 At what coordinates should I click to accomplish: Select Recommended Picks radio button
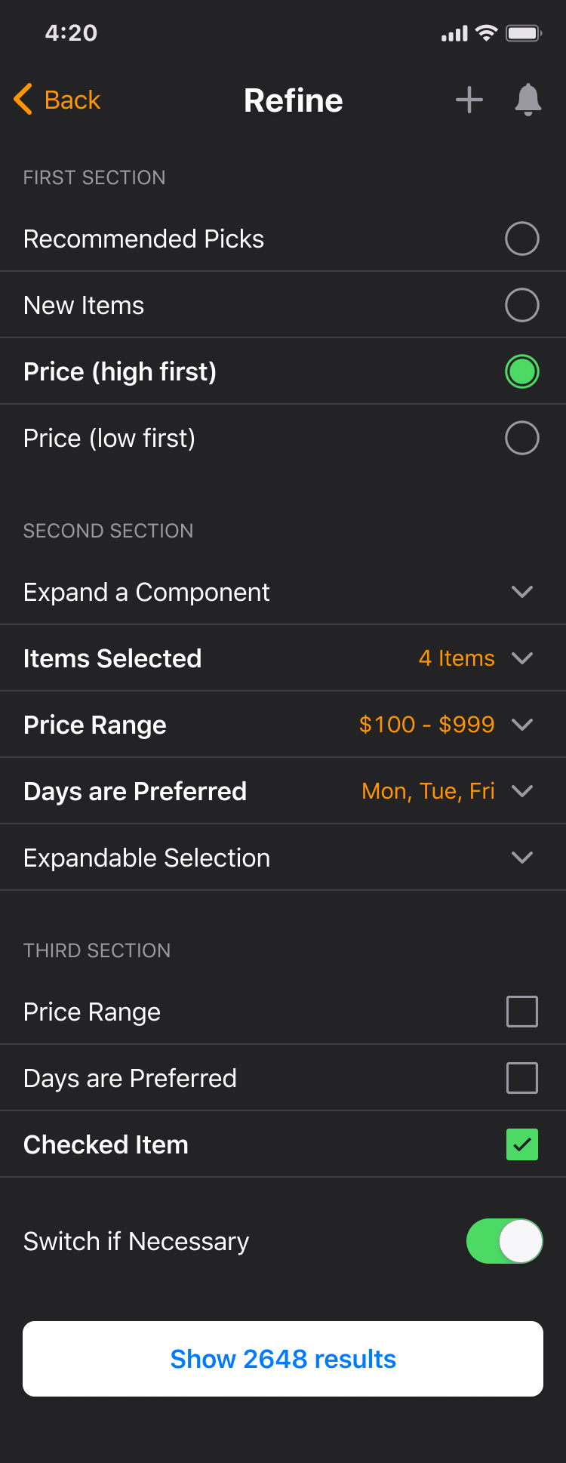(522, 239)
